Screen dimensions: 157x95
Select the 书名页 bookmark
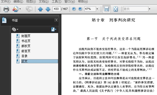26,41
